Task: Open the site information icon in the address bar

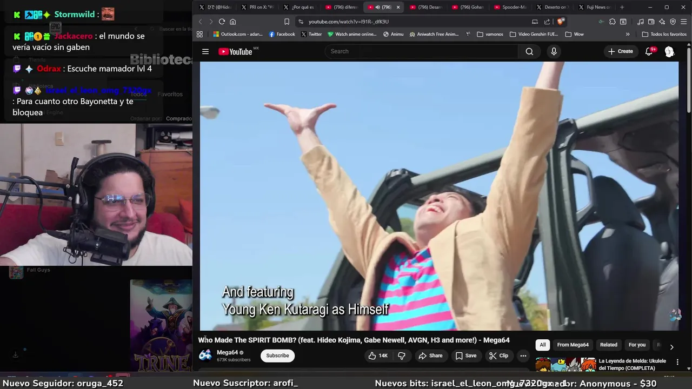Action: 301,22
